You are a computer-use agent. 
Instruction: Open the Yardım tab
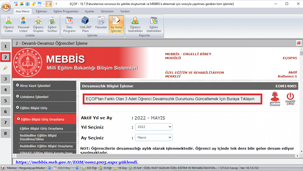[x=125, y=11]
